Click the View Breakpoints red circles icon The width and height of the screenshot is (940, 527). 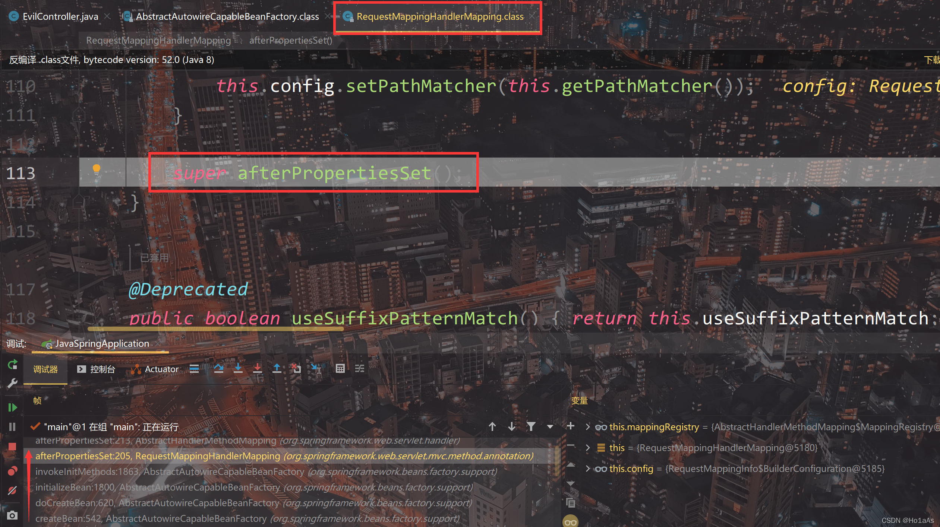click(x=12, y=471)
